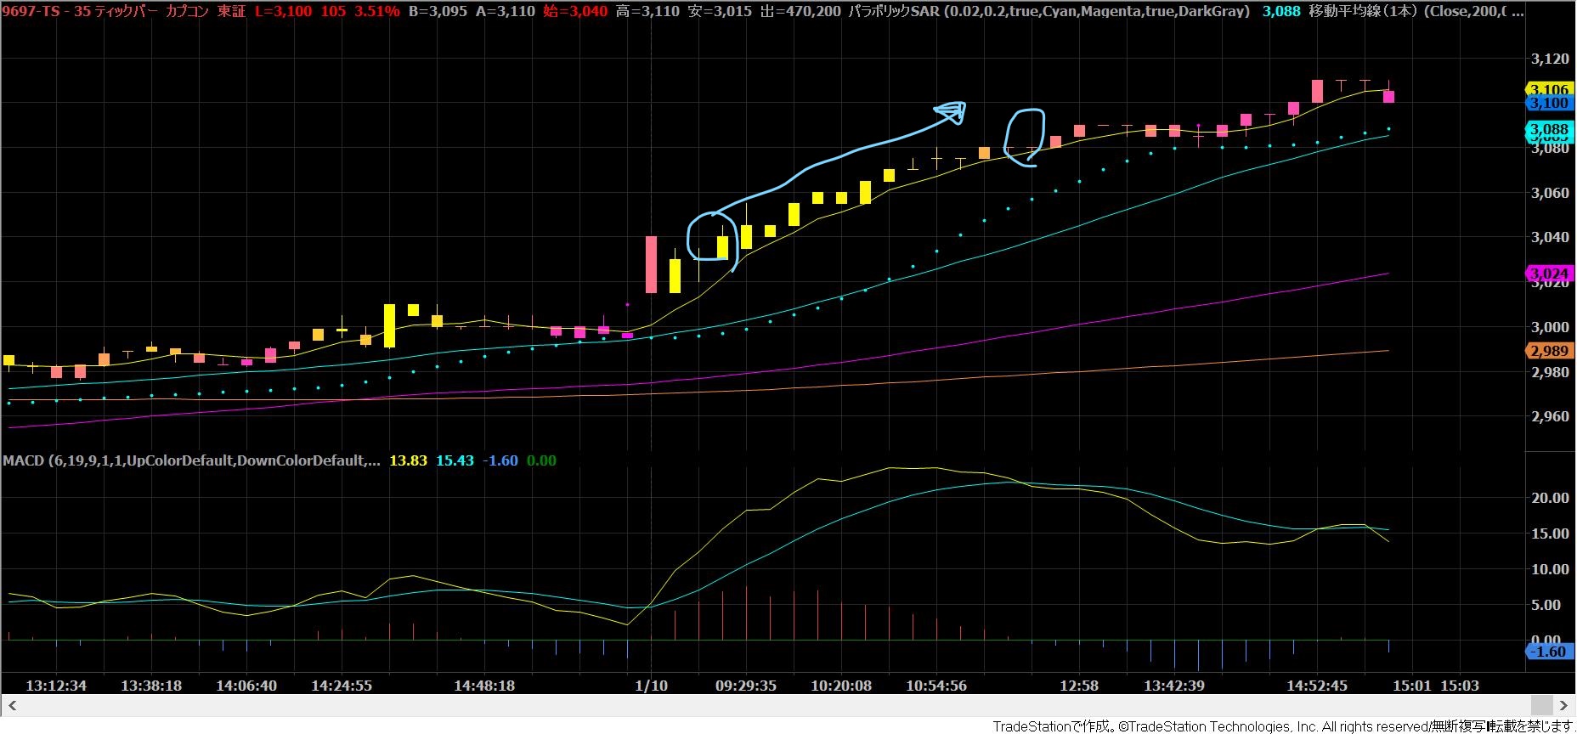The image size is (1577, 734).
Task: Click the '09:29:35' time axis label
Action: (x=746, y=686)
